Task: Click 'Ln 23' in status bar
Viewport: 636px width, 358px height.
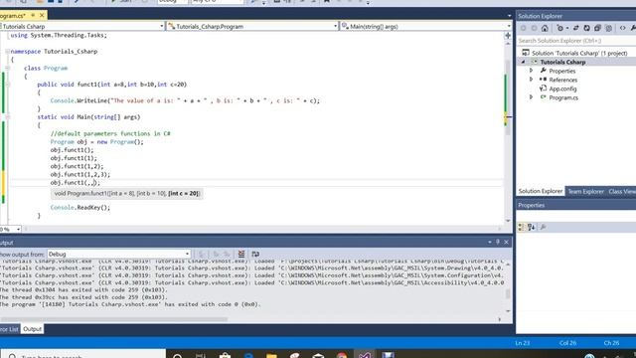Action: [523, 343]
